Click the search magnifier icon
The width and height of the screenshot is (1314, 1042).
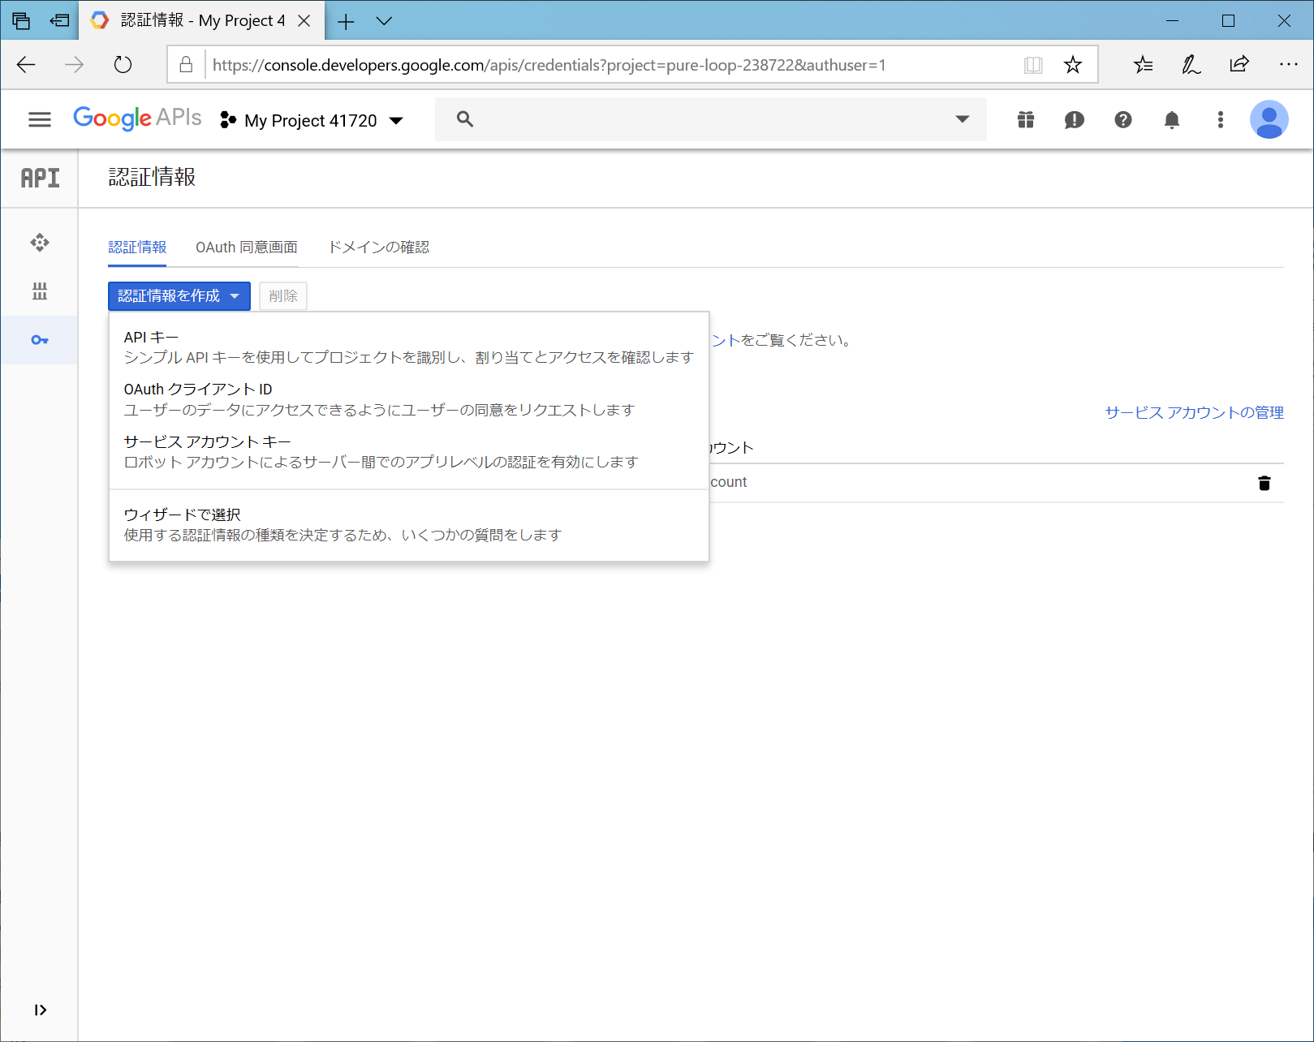point(465,119)
